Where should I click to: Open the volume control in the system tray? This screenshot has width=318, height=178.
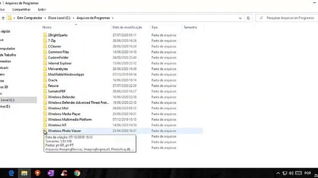click(291, 173)
